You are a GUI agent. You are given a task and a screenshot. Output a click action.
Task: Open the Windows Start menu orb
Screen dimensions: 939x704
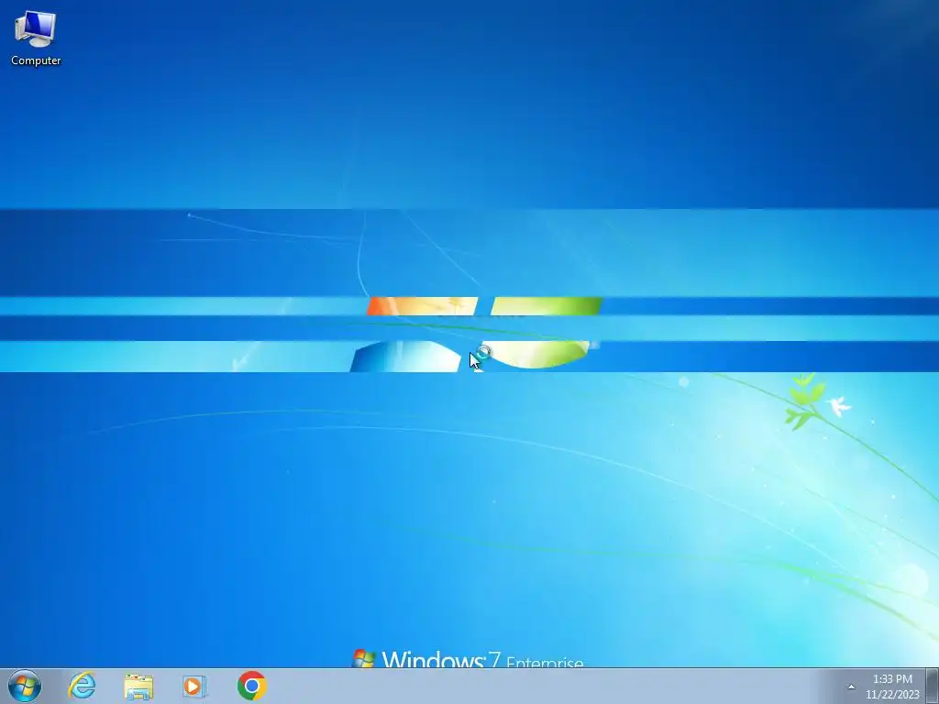25,686
